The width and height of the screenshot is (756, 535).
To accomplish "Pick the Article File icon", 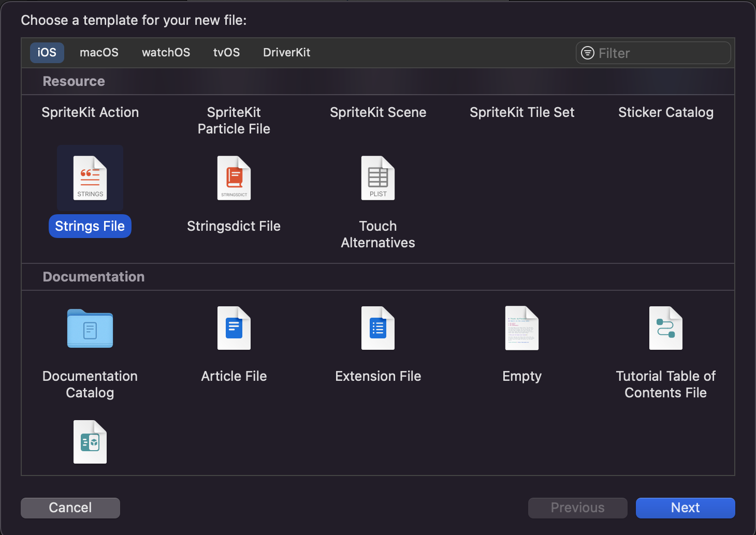I will click(x=234, y=328).
